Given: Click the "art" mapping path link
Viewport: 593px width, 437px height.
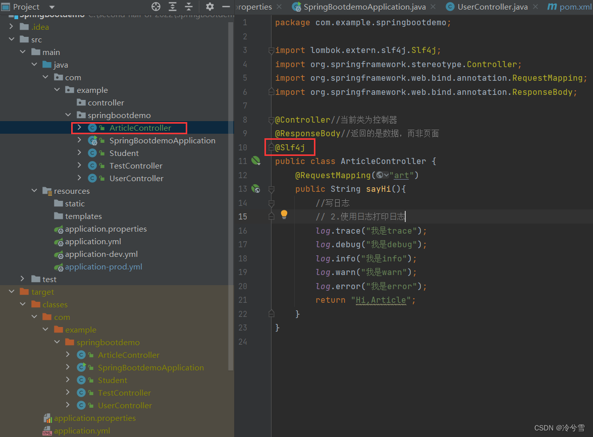Looking at the screenshot, I should pyautogui.click(x=401, y=175).
